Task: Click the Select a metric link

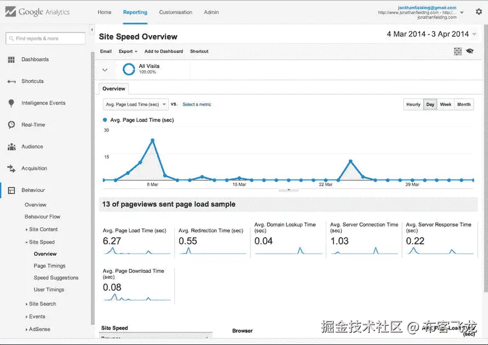Action: pos(197,105)
